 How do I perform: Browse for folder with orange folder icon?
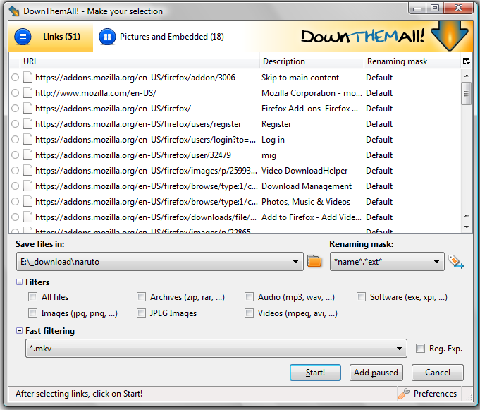pos(314,261)
